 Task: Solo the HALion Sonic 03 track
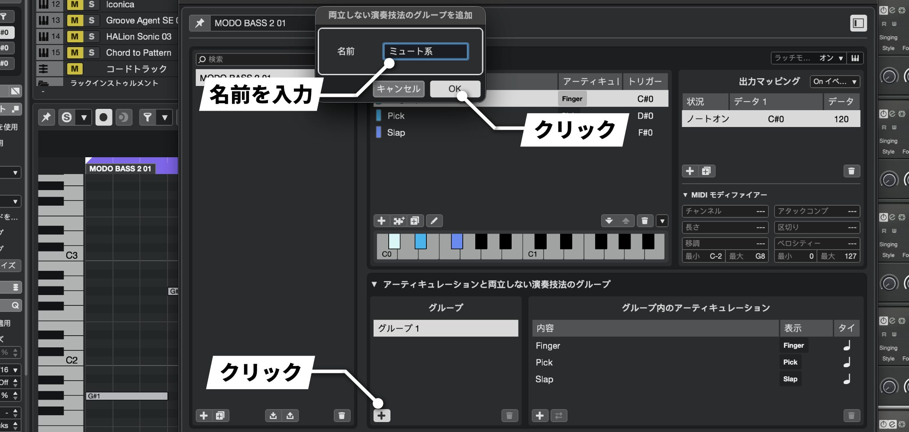[91, 37]
